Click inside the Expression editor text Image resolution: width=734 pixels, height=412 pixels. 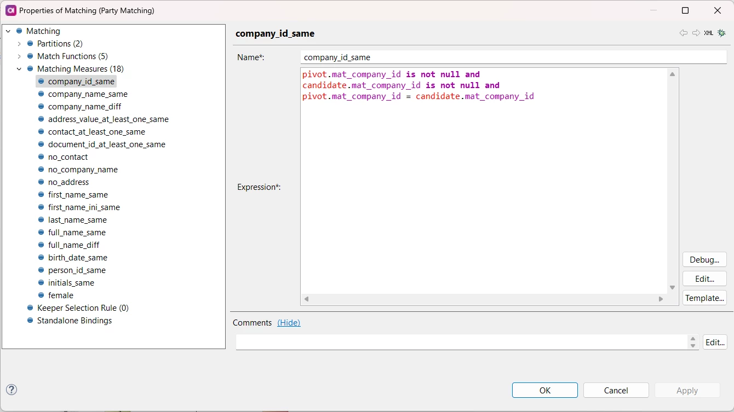point(484,181)
